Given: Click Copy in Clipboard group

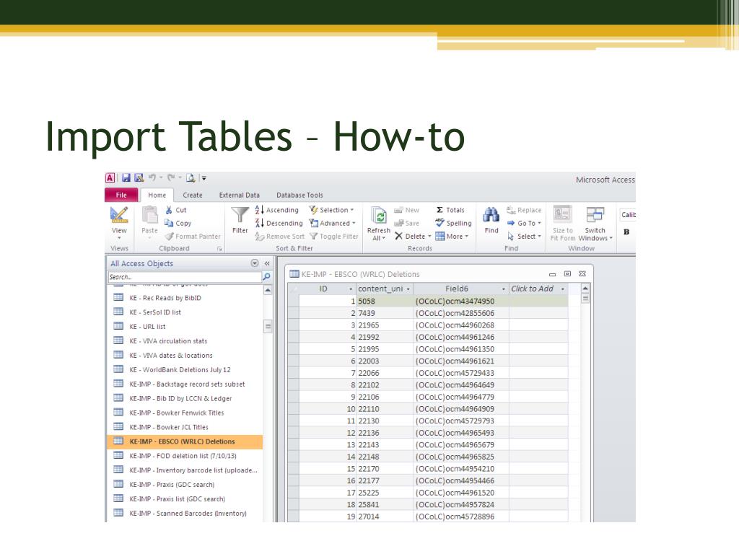Looking at the screenshot, I should (178, 224).
